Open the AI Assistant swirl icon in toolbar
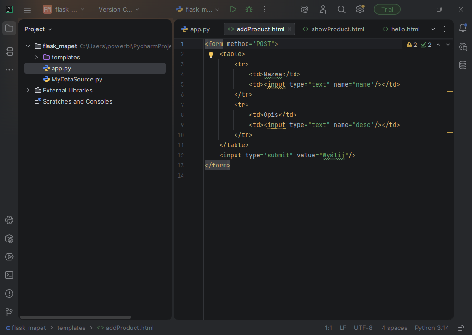Image resolution: width=472 pixels, height=335 pixels. tap(305, 9)
